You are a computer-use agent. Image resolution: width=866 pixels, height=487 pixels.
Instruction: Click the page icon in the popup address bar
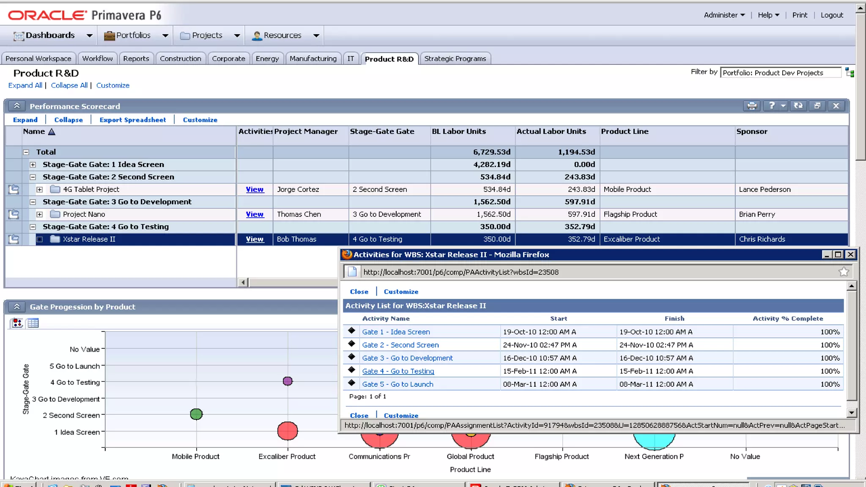352,272
